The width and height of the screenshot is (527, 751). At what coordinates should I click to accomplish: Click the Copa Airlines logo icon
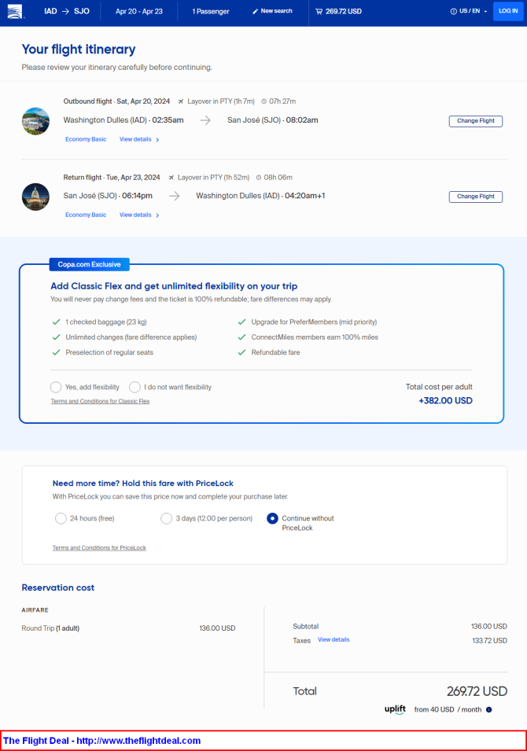tap(15, 12)
